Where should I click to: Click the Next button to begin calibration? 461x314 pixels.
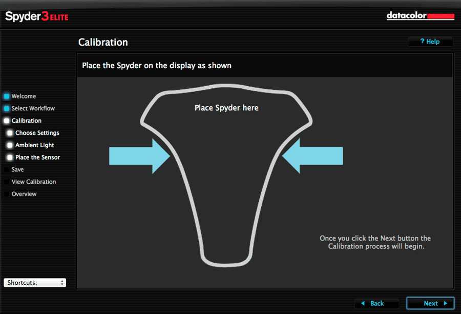pyautogui.click(x=430, y=303)
